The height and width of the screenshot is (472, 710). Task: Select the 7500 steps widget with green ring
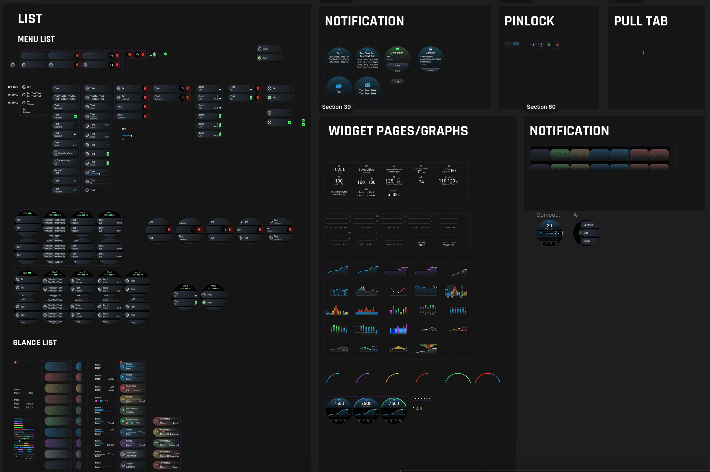(x=394, y=410)
